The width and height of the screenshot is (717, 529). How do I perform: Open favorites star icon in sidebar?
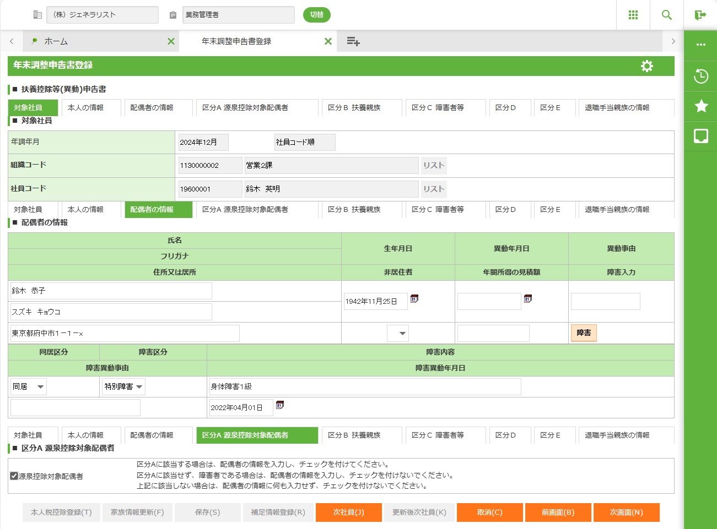(x=700, y=106)
